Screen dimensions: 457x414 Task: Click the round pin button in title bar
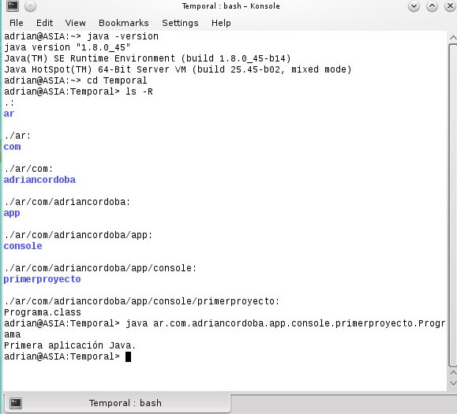tap(30, 6)
